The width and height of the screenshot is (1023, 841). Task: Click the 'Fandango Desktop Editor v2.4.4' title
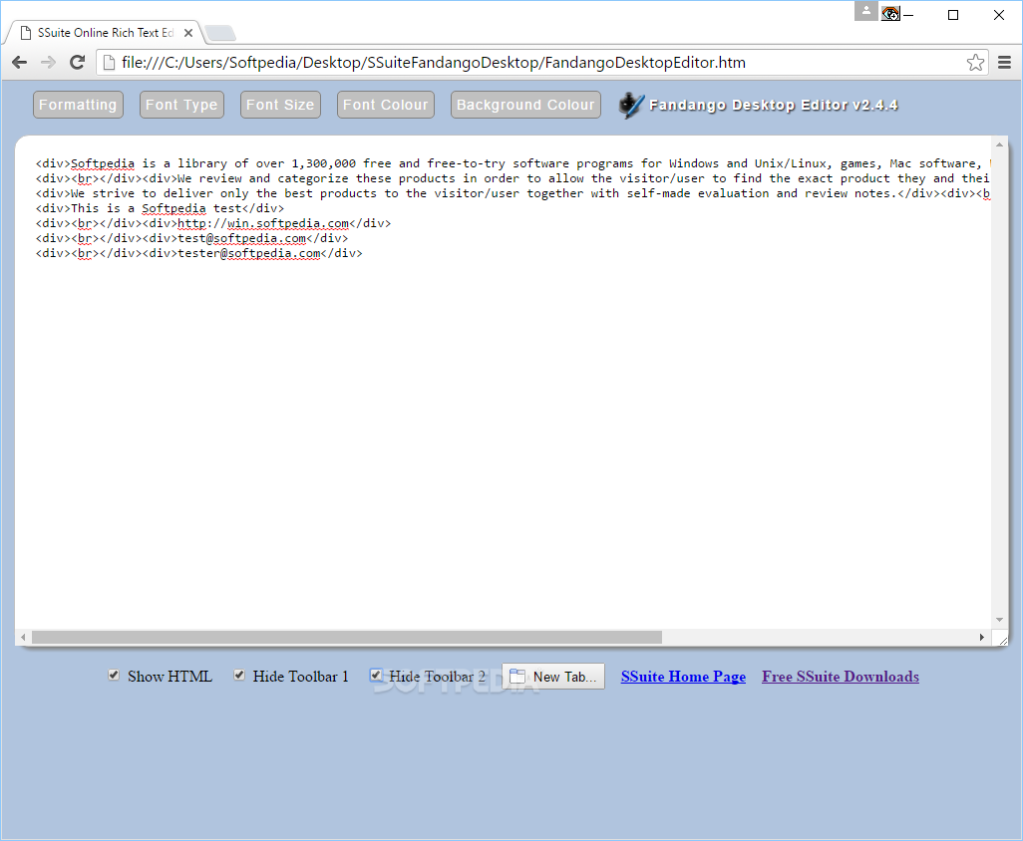[x=773, y=105]
